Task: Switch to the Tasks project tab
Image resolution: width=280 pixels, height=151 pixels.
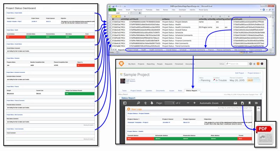Action: [x=124, y=91]
